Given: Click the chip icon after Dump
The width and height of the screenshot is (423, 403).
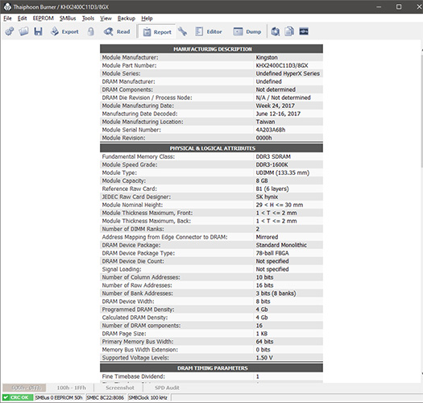Looking at the screenshot, I should click(276, 31).
